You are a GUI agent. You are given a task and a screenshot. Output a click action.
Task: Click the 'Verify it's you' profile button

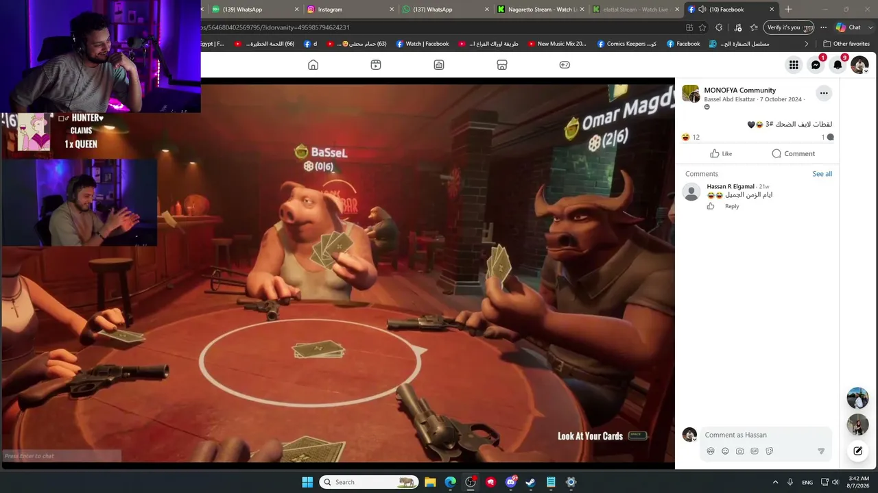[788, 27]
